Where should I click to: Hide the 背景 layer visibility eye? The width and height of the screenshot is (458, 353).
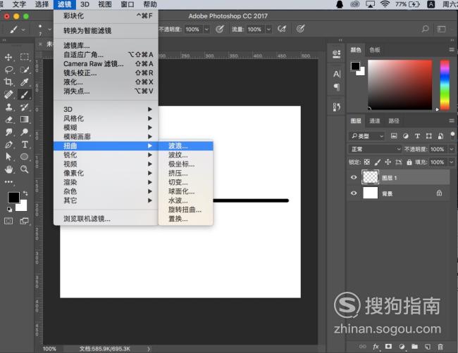pos(354,193)
